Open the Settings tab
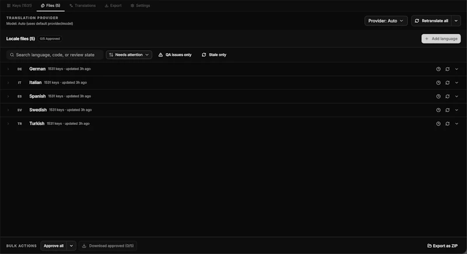The width and height of the screenshot is (467, 254). 140,6
